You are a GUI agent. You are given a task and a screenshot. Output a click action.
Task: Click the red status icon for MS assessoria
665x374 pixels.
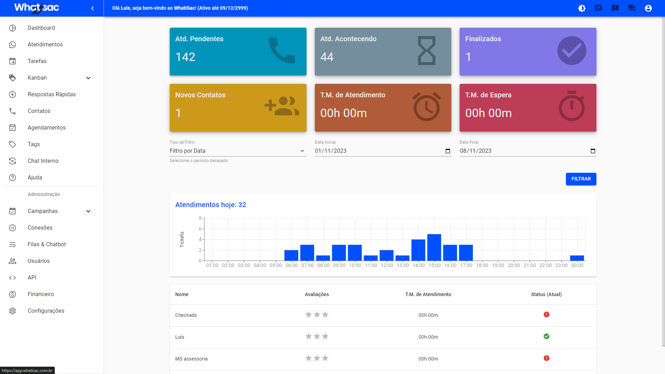point(547,358)
